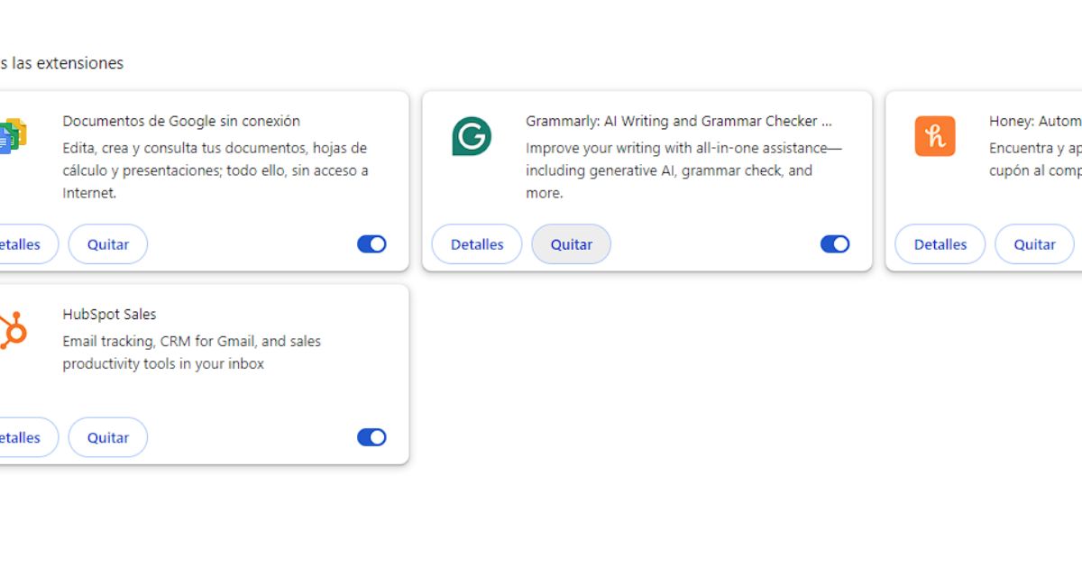This screenshot has height=568, width=1082.
Task: Remove Grammarly with the Quitar button
Action: click(x=572, y=244)
